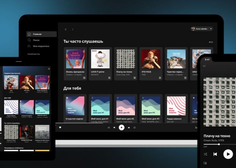Image resolution: width=236 pixels, height=168 pixels.
Task: Open Моя медиатека in the sidebar
Action: pyautogui.click(x=41, y=46)
